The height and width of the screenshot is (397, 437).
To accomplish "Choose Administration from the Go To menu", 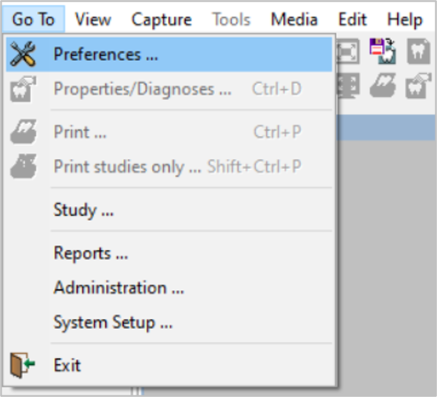I will [x=169, y=287].
